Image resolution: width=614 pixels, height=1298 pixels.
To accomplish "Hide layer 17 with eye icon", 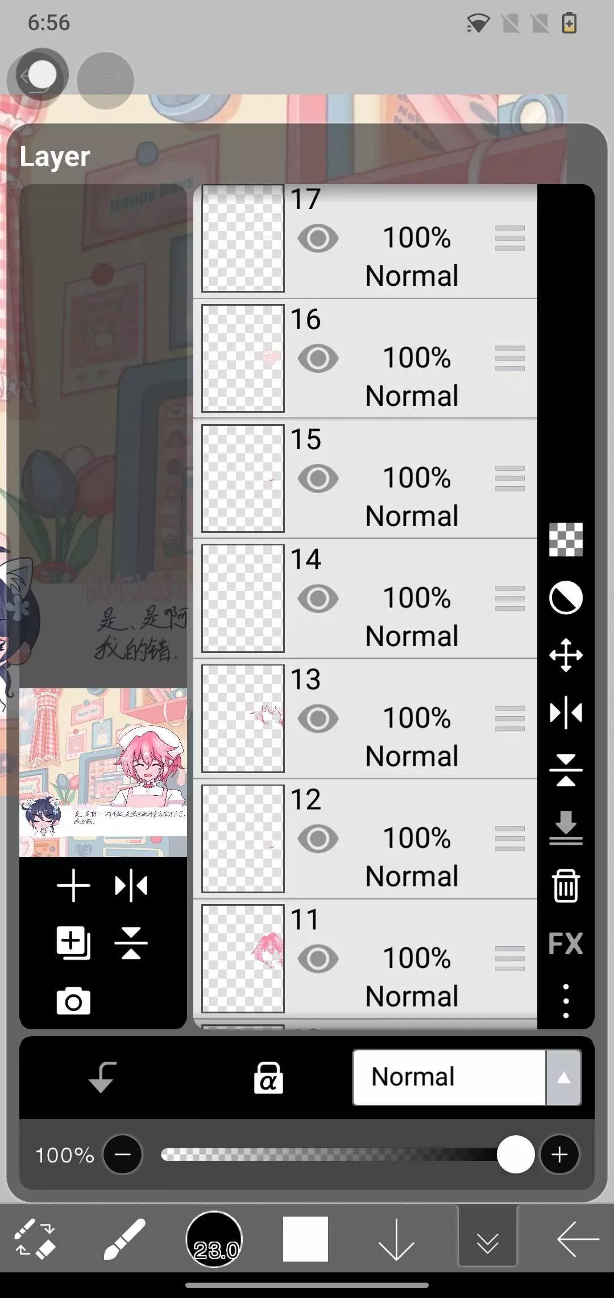I will [x=318, y=238].
